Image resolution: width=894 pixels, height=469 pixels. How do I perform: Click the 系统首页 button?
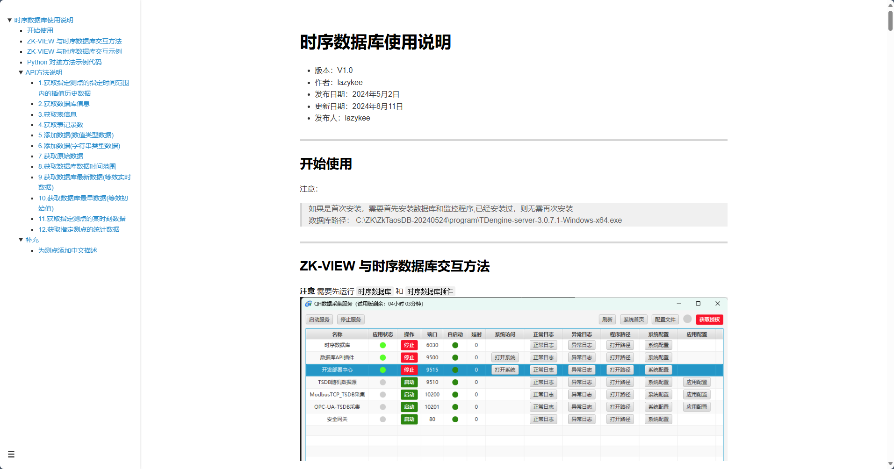point(634,320)
